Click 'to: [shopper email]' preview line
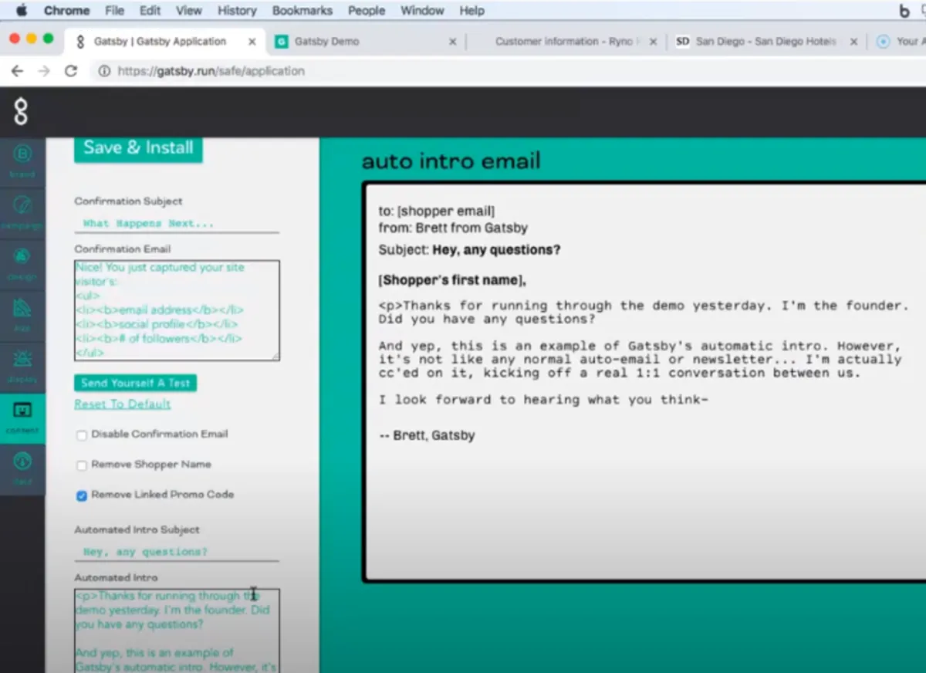The width and height of the screenshot is (926, 673). point(437,211)
